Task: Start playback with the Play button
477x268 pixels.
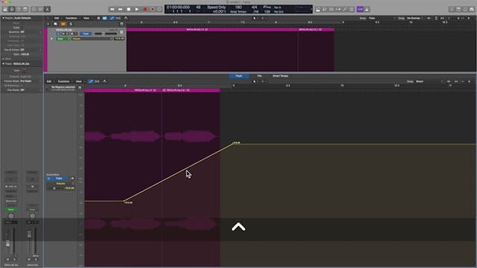Action: click(x=137, y=10)
